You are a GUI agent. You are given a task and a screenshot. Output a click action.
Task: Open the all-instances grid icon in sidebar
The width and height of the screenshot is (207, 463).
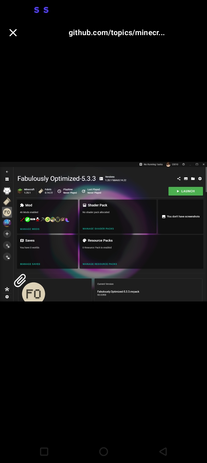(7, 179)
